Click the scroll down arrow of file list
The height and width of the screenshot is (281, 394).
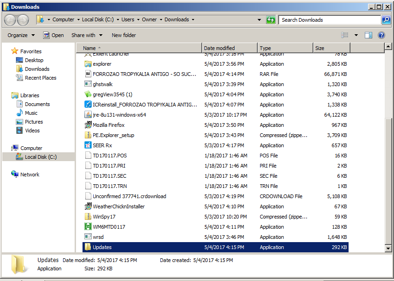click(x=388, y=249)
